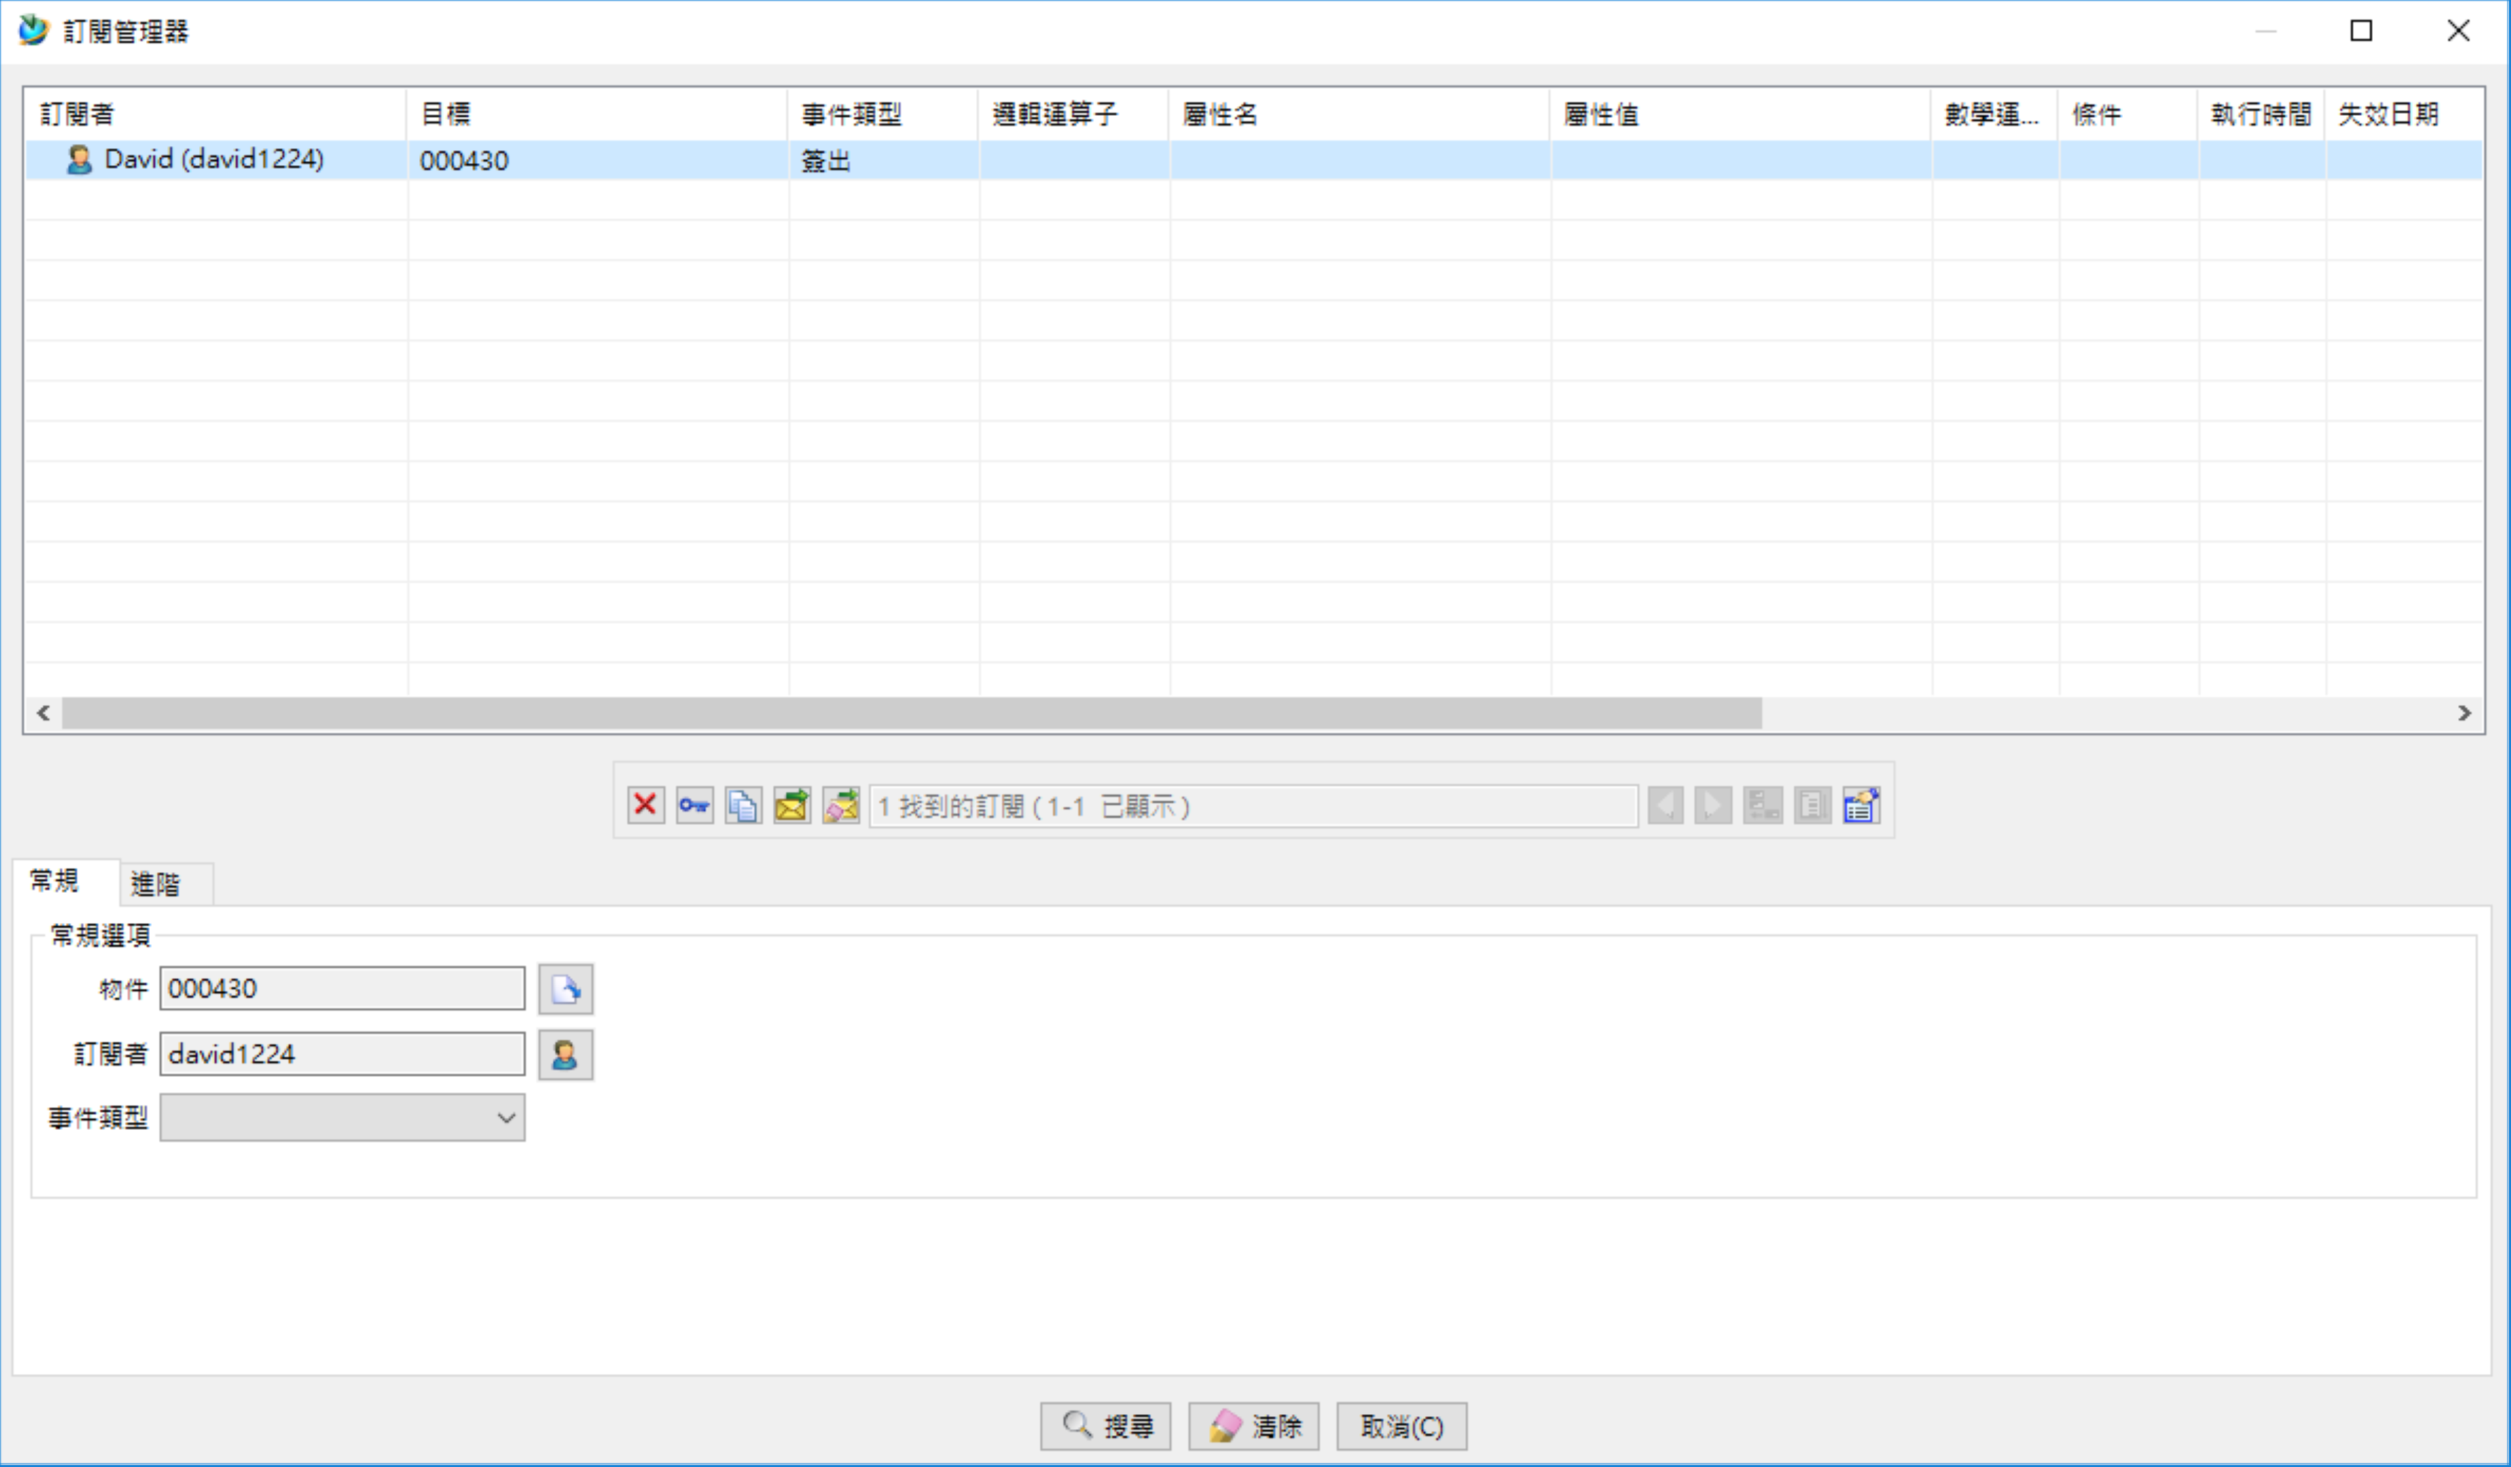2511x1467 pixels.
Task: Click the 取消(C) button
Action: click(1401, 1426)
